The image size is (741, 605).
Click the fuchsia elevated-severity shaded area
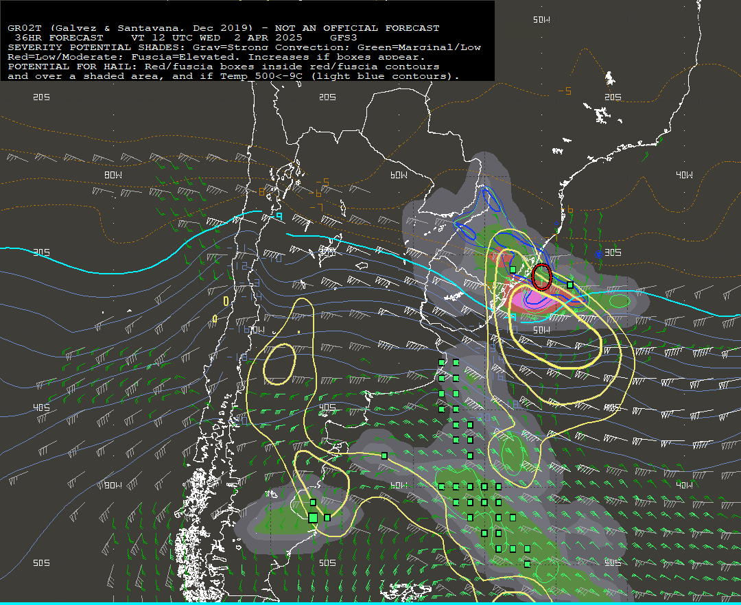(x=534, y=300)
